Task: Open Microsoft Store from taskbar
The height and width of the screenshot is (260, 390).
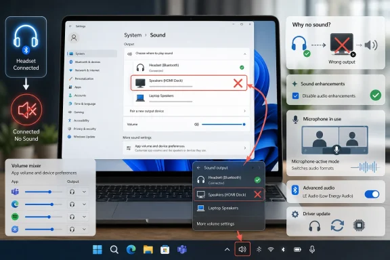Action: pos(165,250)
